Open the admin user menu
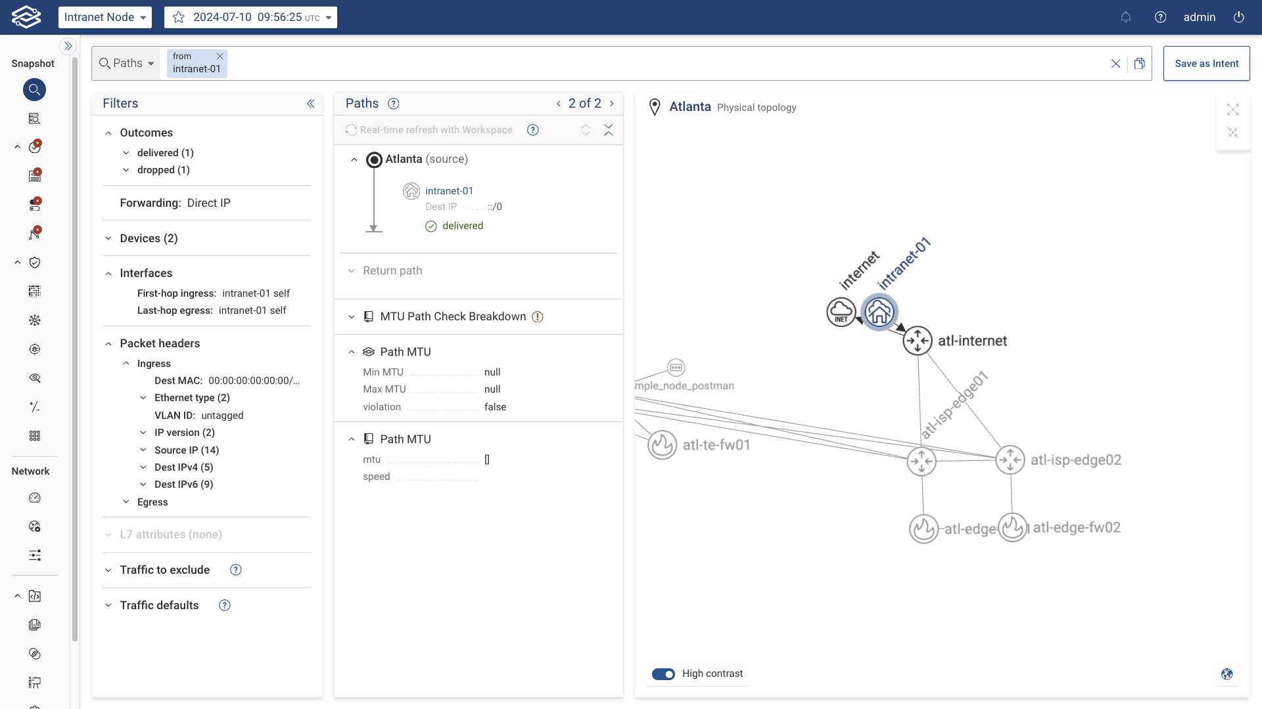This screenshot has height=709, width=1262. (1200, 17)
